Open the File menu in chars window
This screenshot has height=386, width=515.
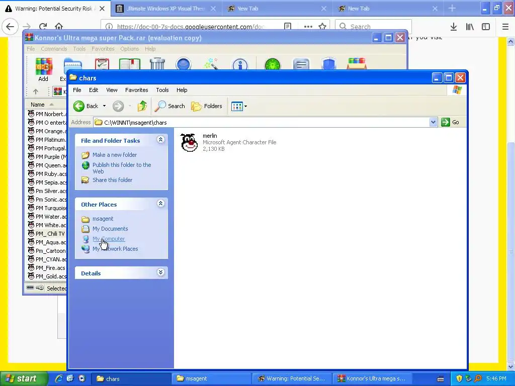77,90
